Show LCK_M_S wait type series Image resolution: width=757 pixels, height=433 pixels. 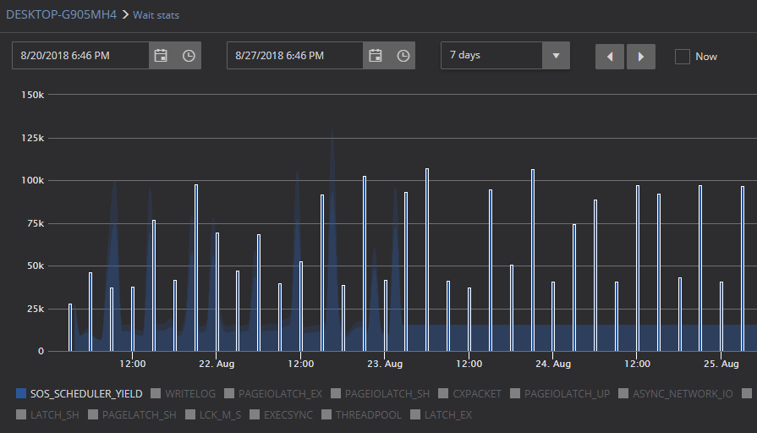[213, 414]
